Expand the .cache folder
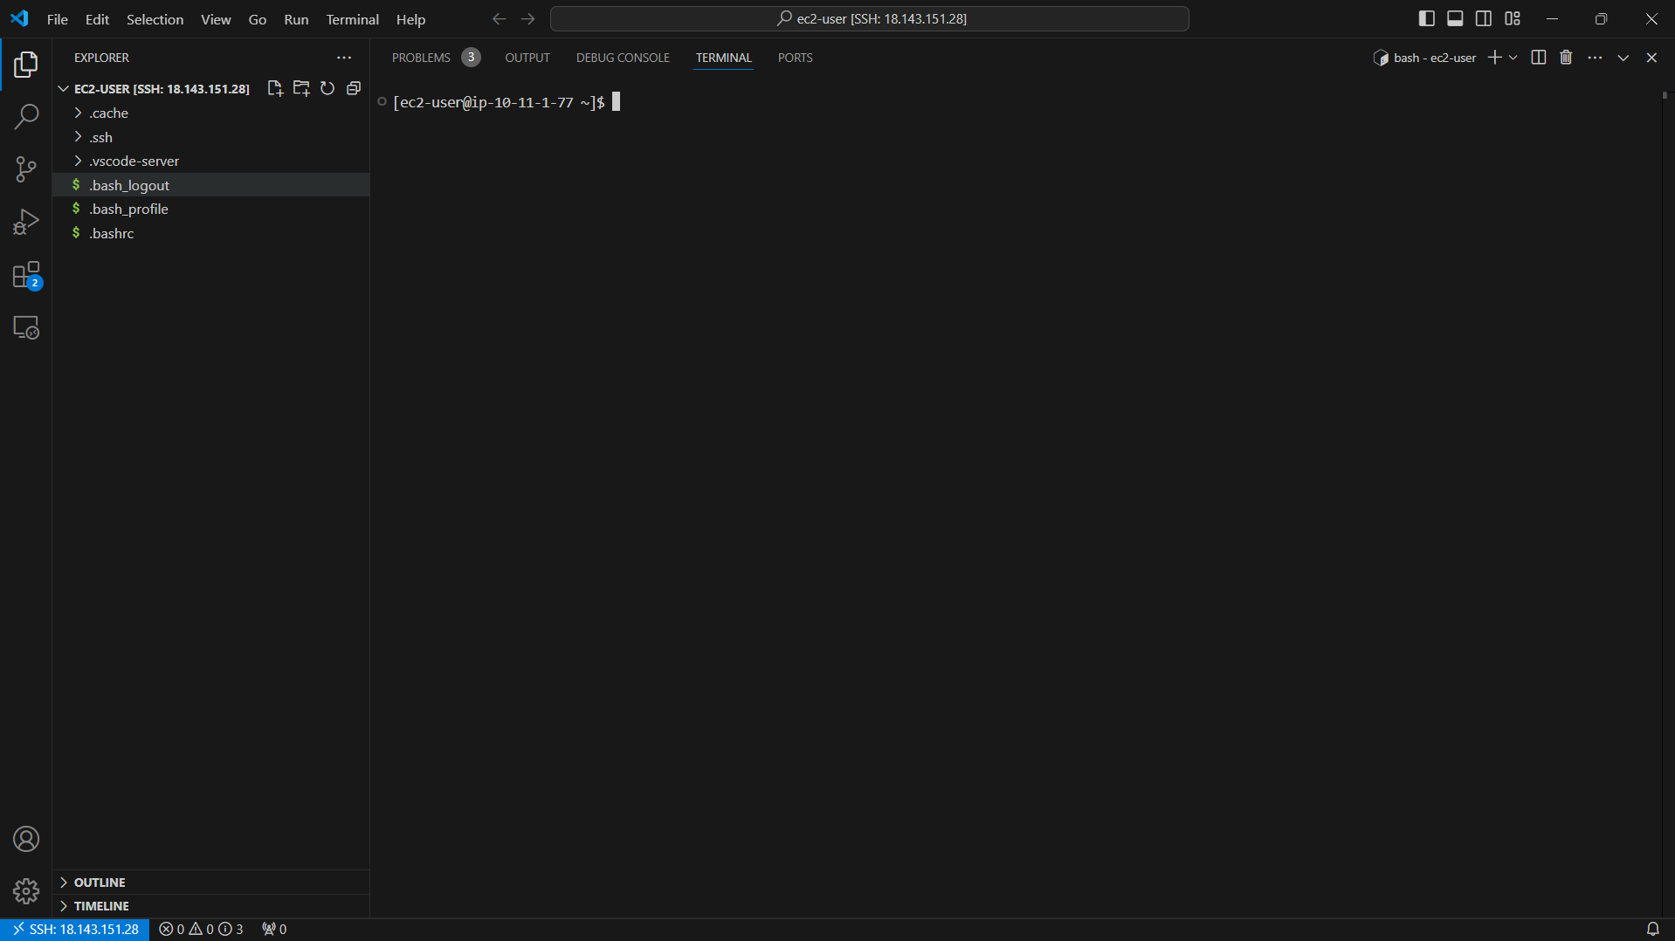Image resolution: width=1675 pixels, height=941 pixels. coord(210,113)
